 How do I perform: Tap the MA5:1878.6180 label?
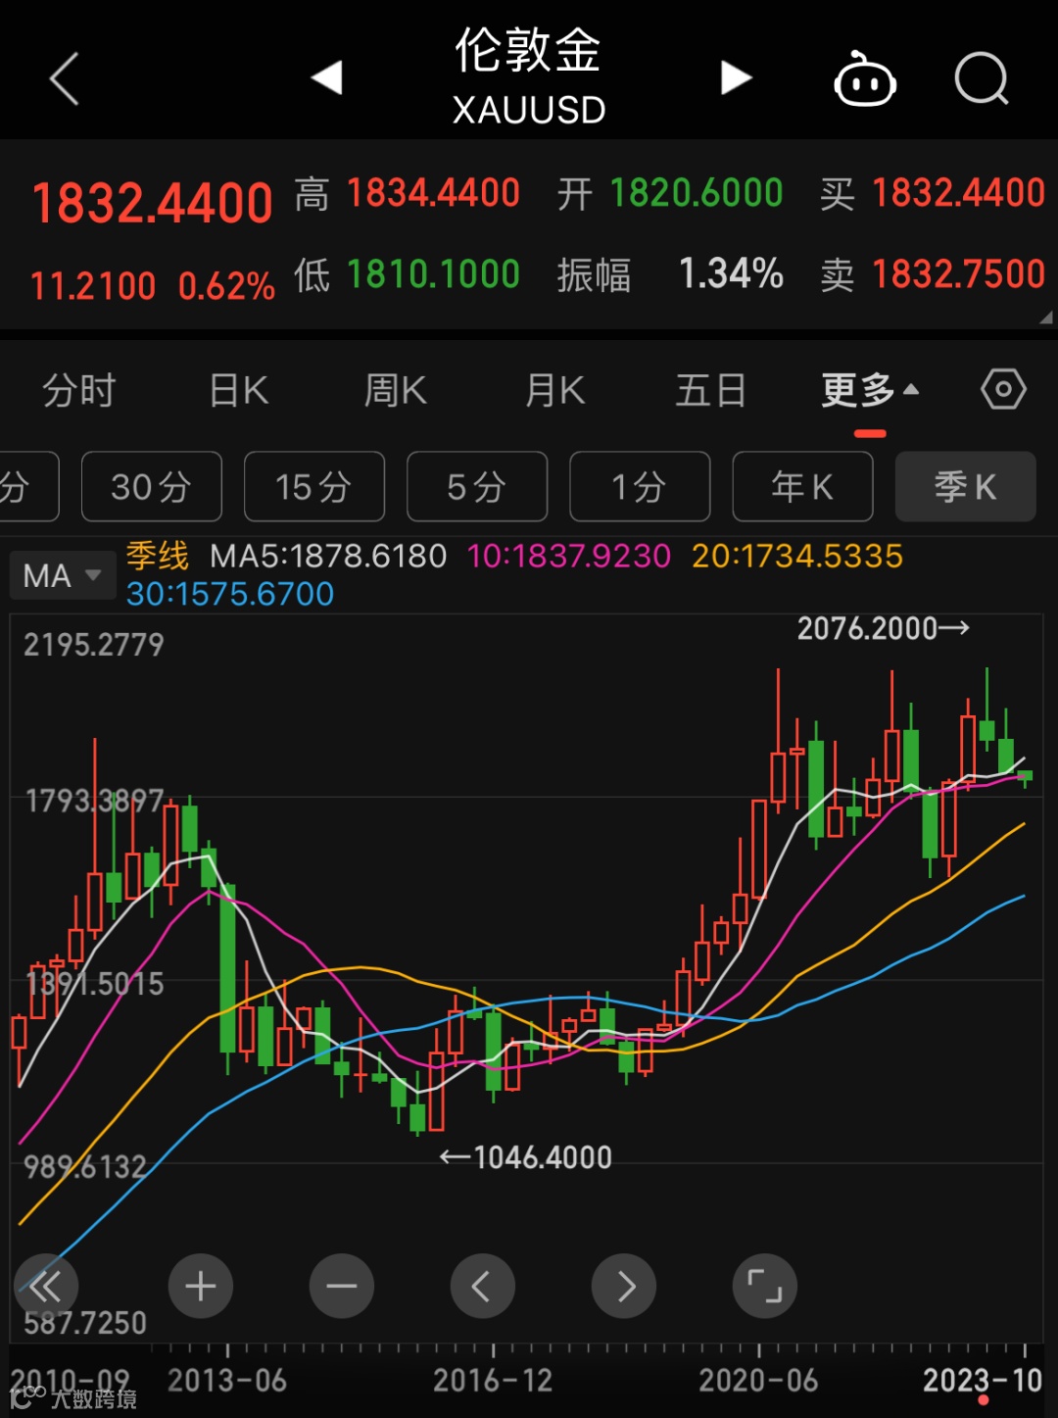(x=328, y=556)
